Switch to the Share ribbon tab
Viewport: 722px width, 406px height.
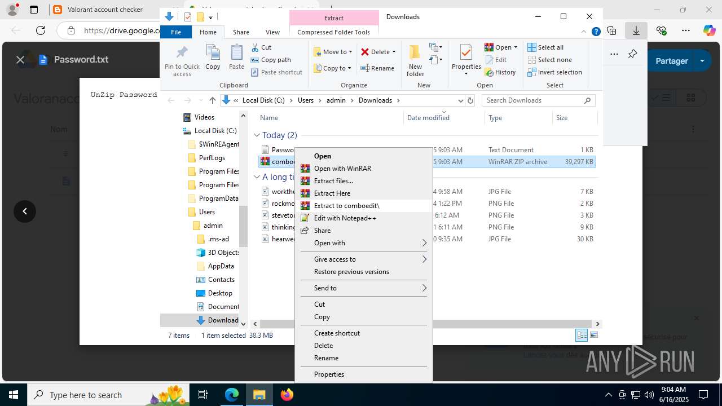pyautogui.click(x=241, y=32)
